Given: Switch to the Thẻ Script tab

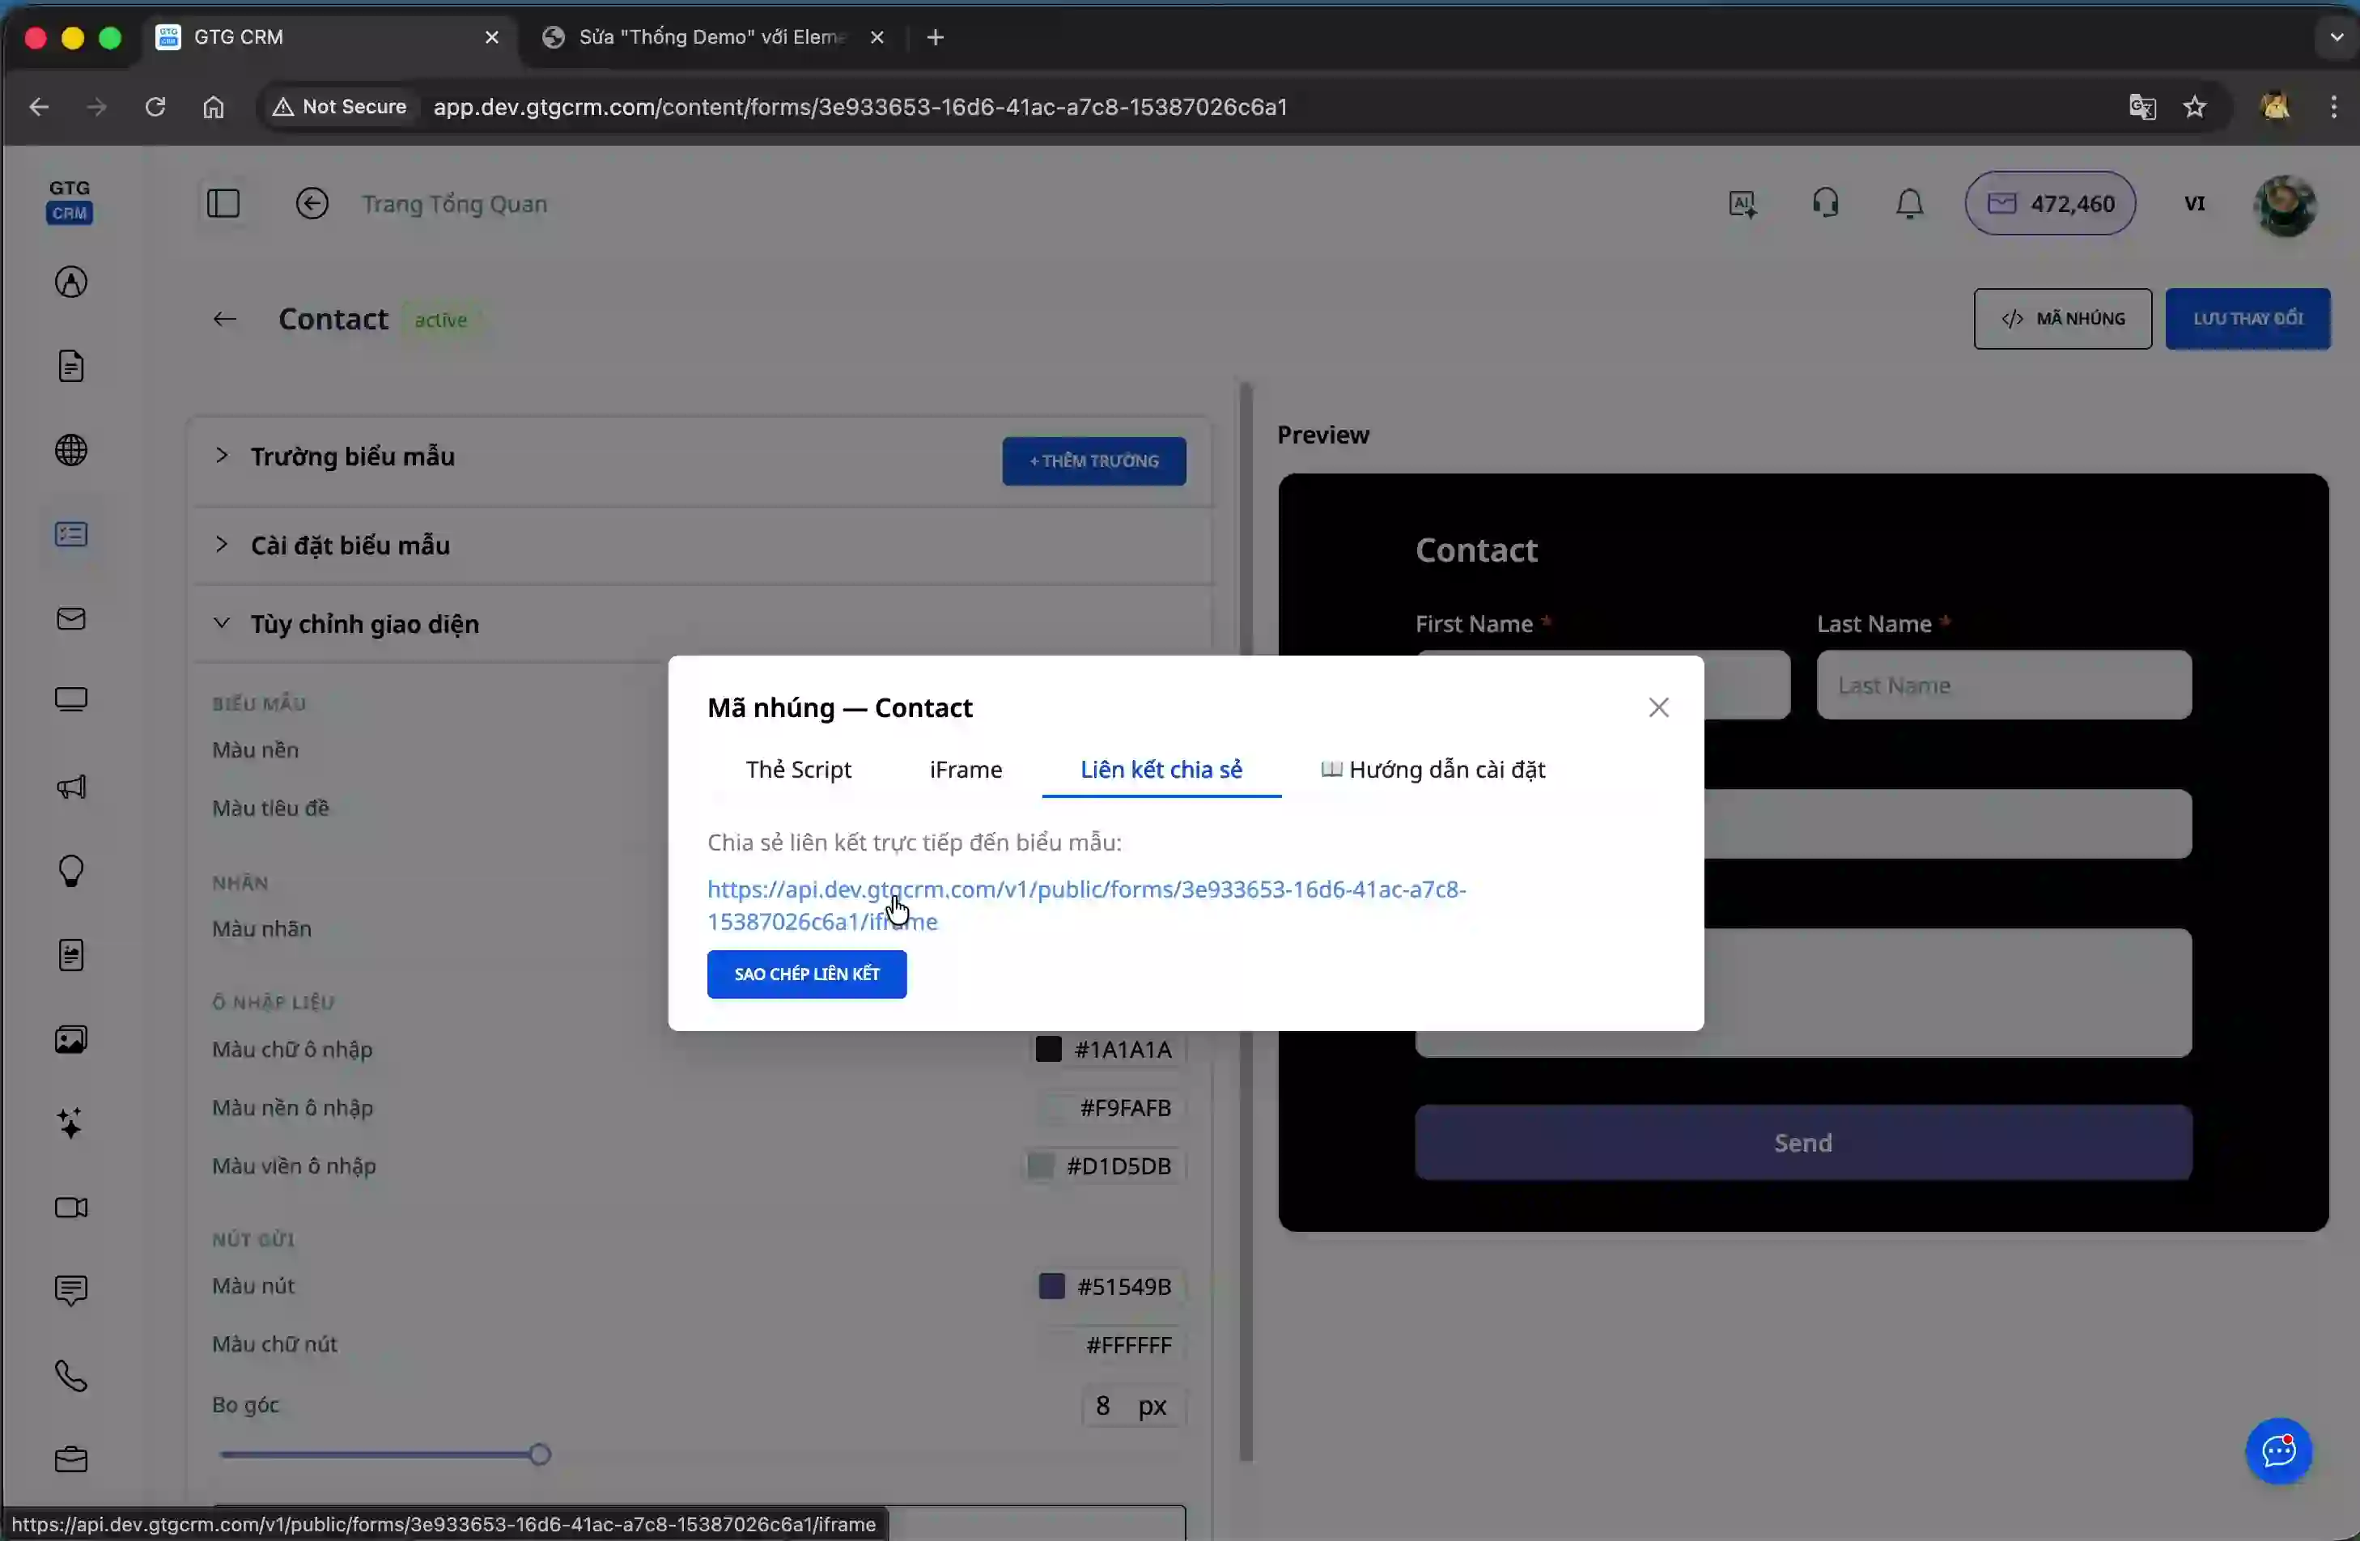Looking at the screenshot, I should click(798, 770).
